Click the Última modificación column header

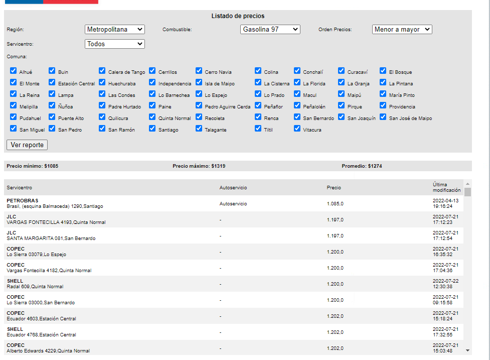point(446,187)
